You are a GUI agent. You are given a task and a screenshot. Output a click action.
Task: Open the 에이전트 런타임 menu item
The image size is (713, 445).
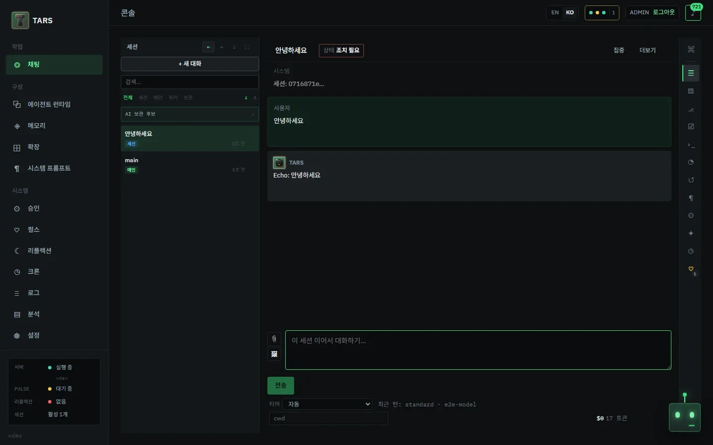pos(54,104)
